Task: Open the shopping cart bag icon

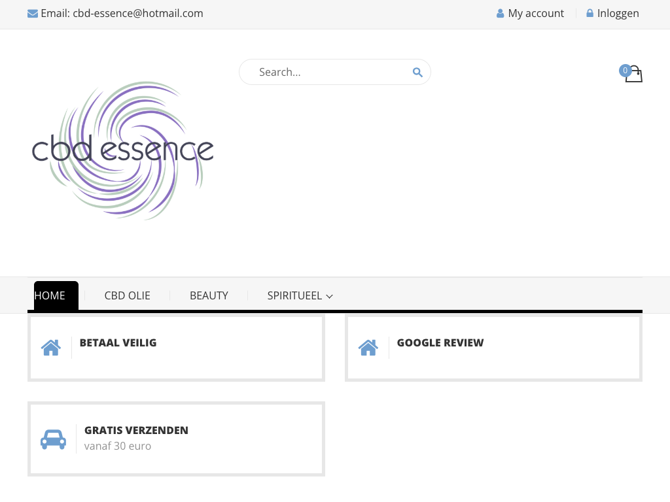Action: click(x=634, y=75)
